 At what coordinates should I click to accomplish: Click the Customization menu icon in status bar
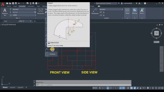[x=162, y=88]
